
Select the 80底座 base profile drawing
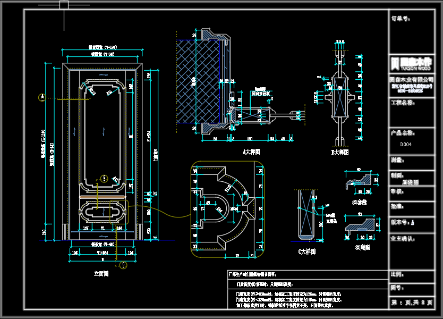pyautogui.click(x=360, y=225)
